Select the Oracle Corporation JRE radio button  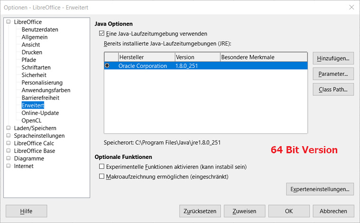107,65
